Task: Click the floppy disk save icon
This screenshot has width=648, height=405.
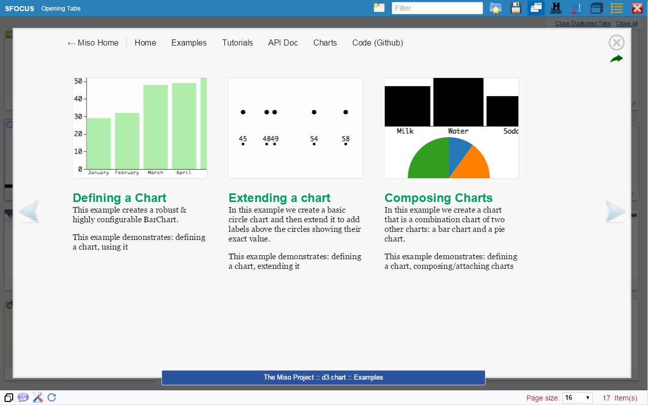Action: (x=516, y=8)
